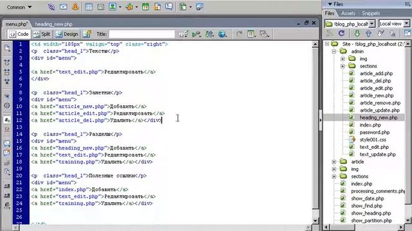Click the Media insert icon
This screenshot has height=231, width=412.
pos(129,7)
